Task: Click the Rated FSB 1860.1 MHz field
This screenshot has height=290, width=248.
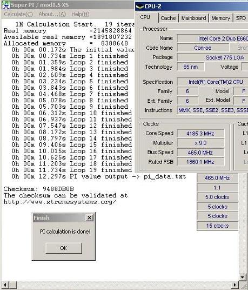Action: [200, 162]
